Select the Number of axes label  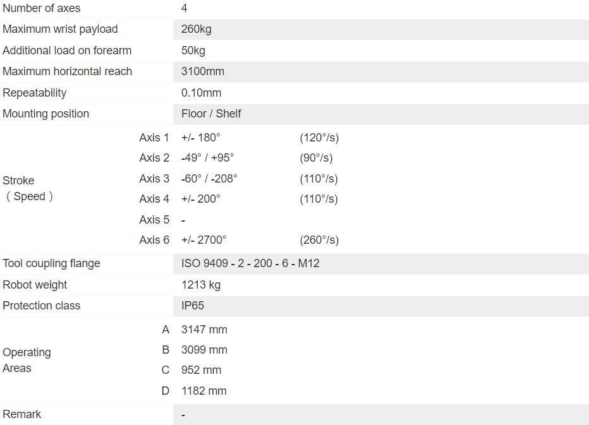(x=41, y=8)
